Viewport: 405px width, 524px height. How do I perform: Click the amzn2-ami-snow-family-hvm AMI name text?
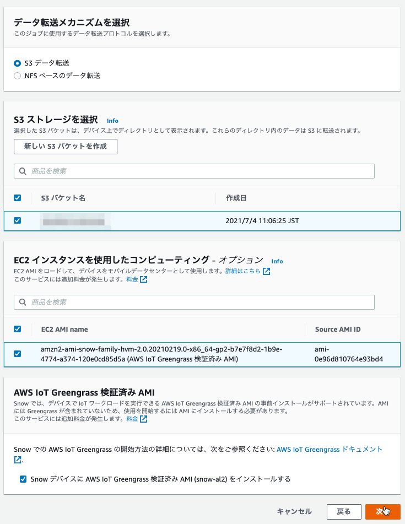point(161,354)
